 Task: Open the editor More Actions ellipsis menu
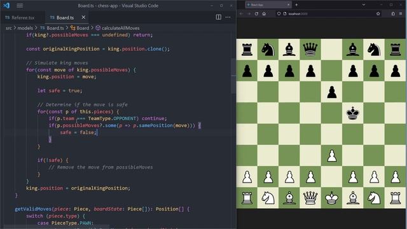point(228,17)
